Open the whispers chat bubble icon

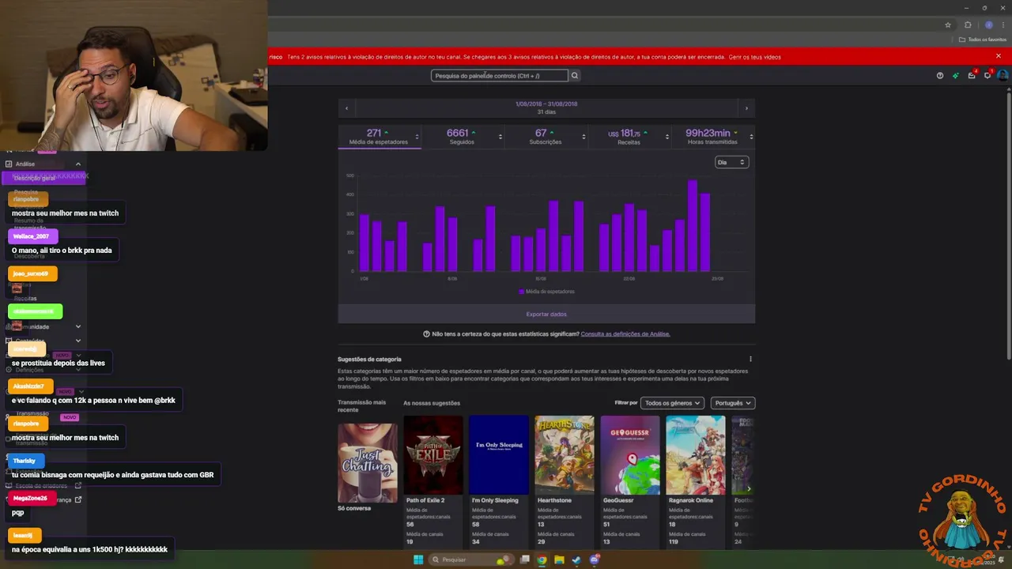987,76
